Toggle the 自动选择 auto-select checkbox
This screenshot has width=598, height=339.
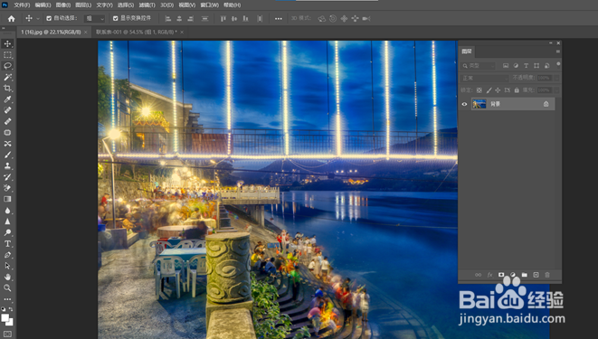(49, 18)
